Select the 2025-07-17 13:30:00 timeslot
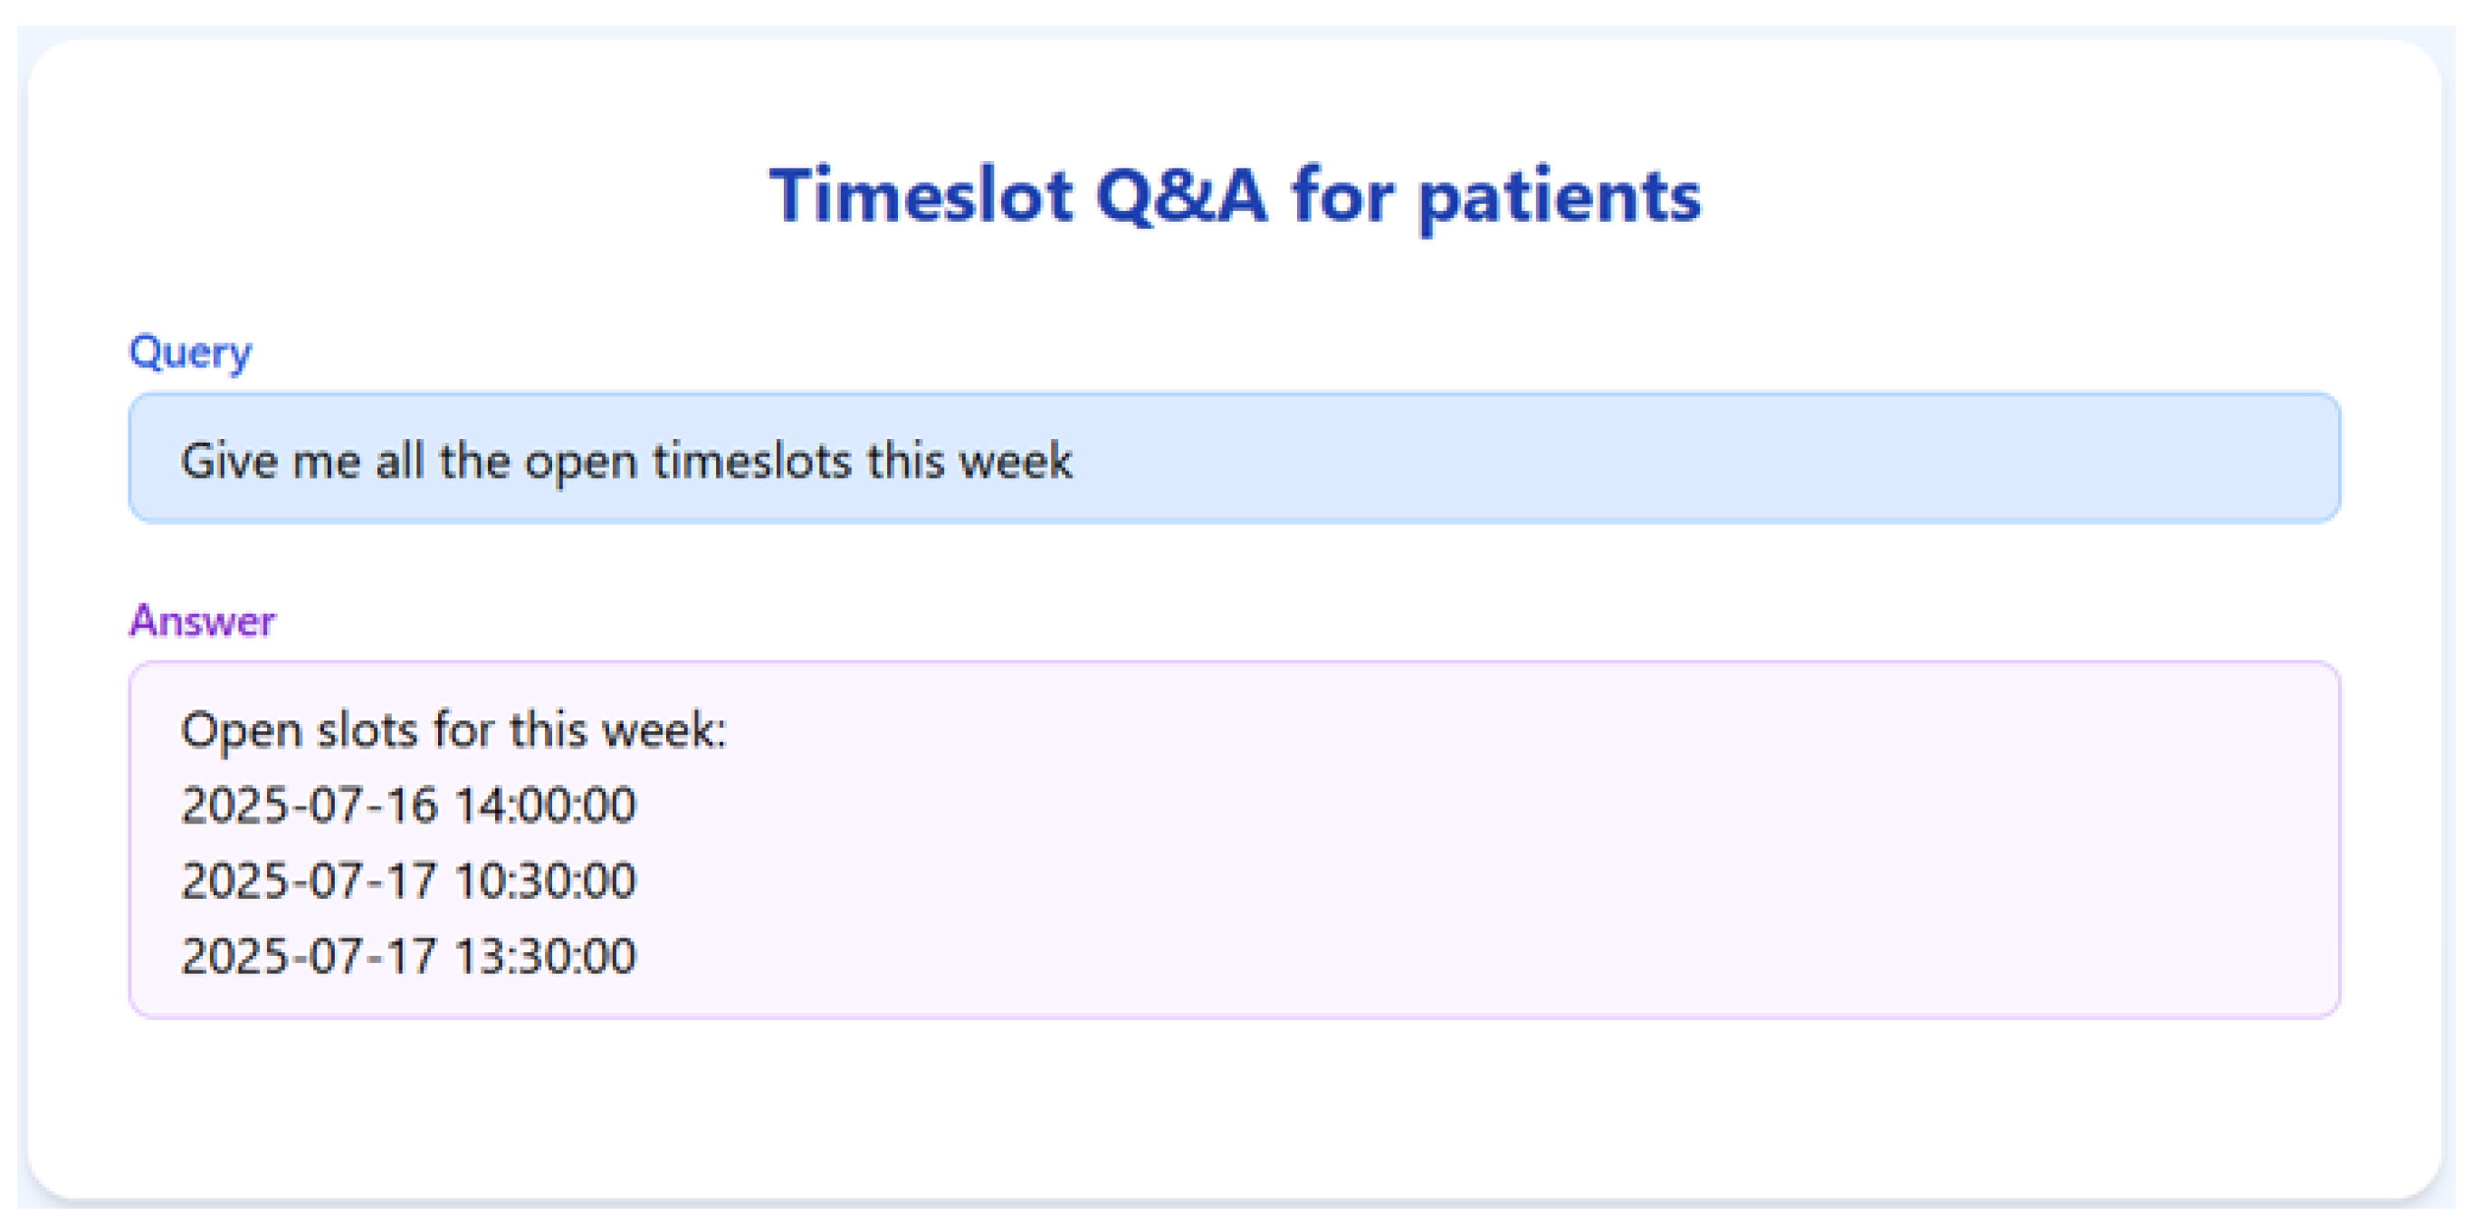2472x1231 pixels. click(408, 957)
